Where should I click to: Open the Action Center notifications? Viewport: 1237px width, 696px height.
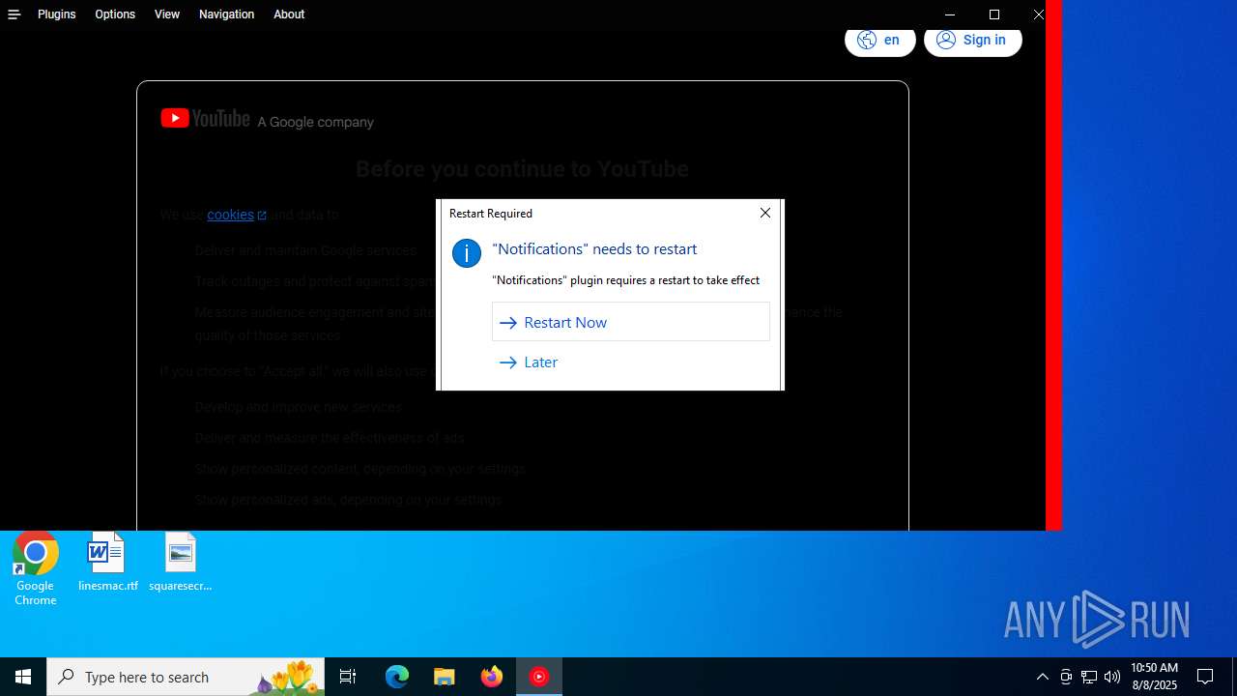point(1205,677)
